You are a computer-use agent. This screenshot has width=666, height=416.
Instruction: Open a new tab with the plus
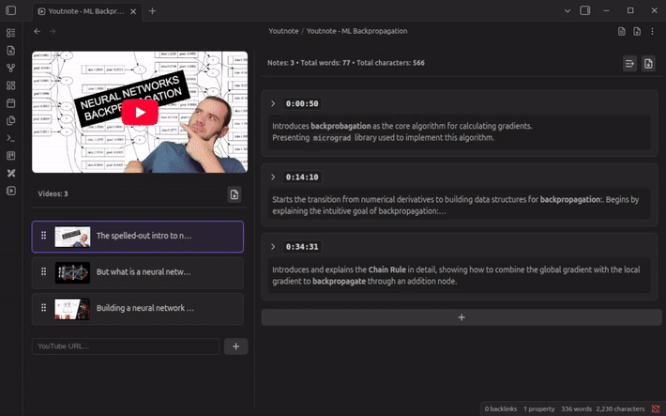click(x=153, y=11)
